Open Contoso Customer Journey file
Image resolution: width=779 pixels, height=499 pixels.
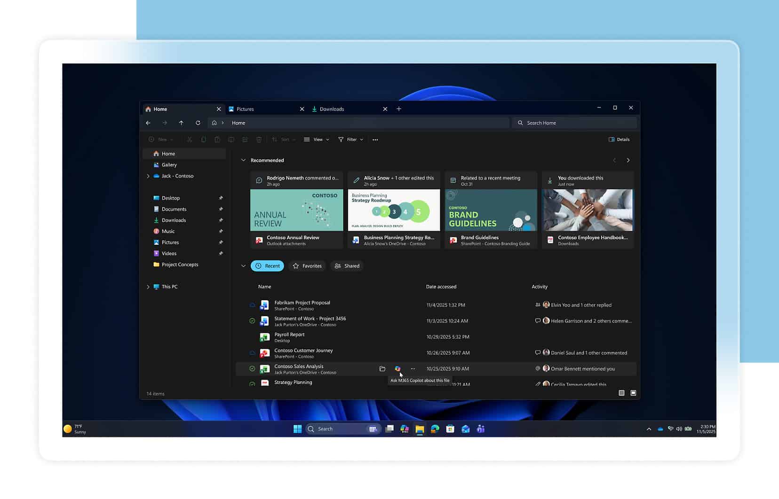coord(303,351)
